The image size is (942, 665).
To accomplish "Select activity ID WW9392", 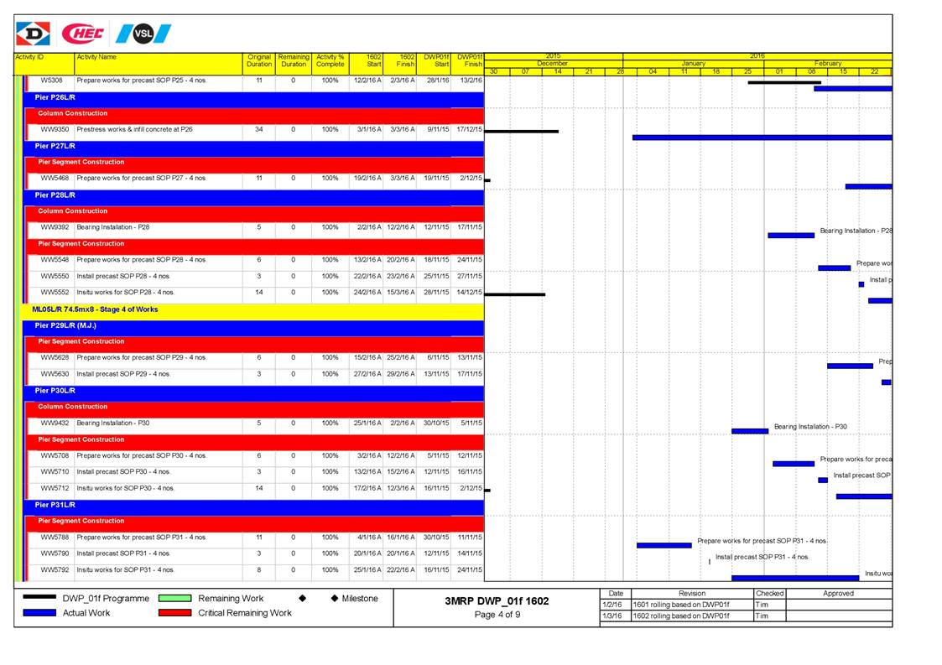I will 55,227.
